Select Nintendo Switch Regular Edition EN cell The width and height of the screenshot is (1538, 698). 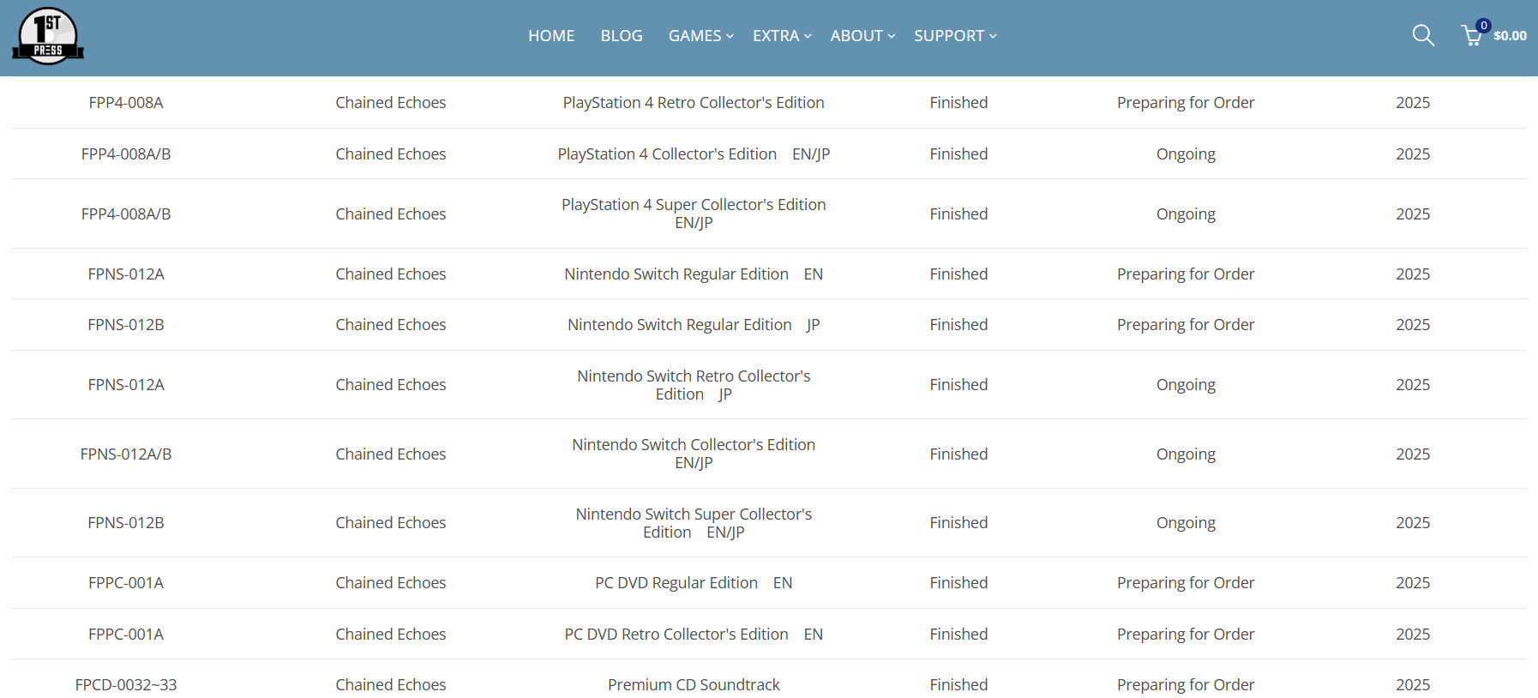(694, 274)
